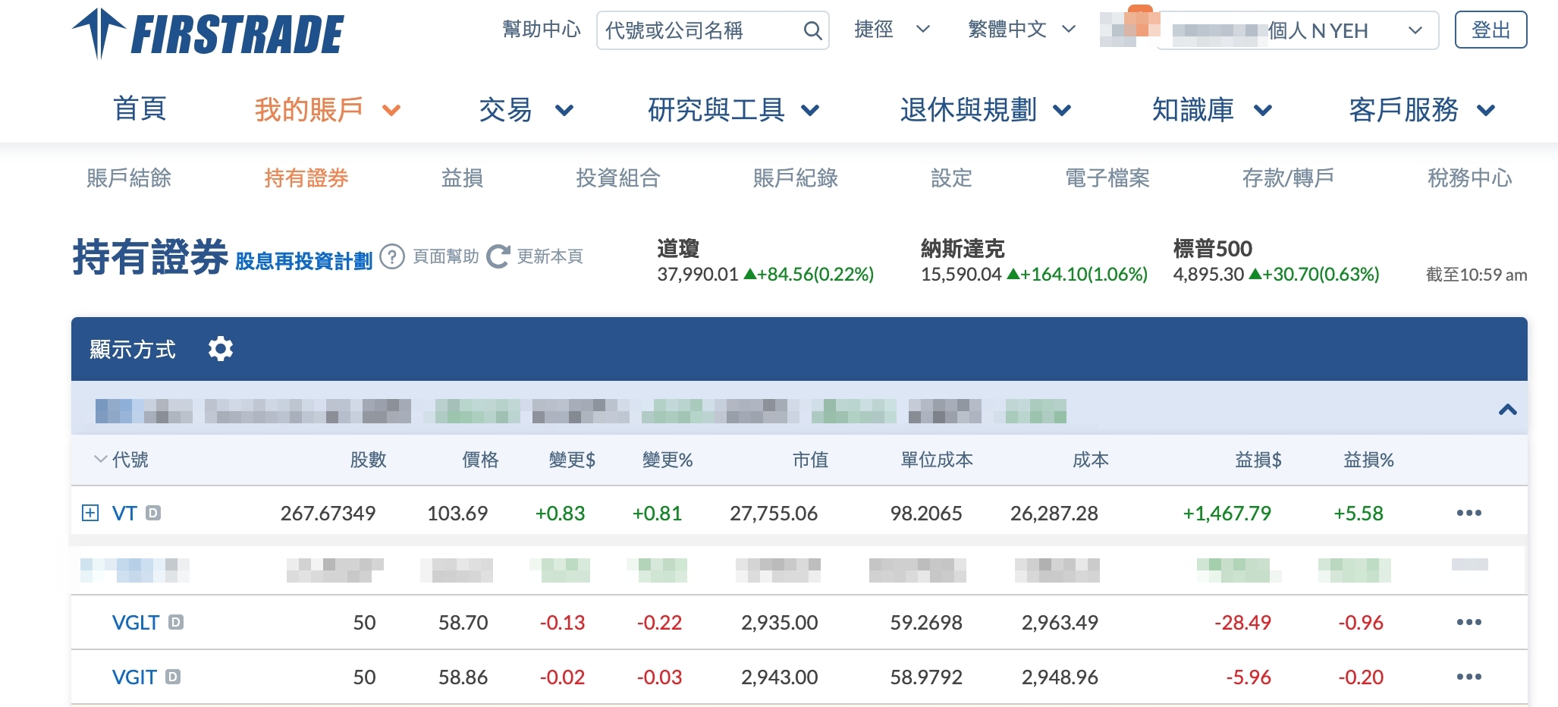Screen dimensions: 1558x707
Task: Click the 截至10:59 am timestamp
Action: [x=1477, y=275]
